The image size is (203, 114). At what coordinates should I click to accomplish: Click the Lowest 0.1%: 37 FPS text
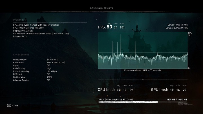click(177, 28)
